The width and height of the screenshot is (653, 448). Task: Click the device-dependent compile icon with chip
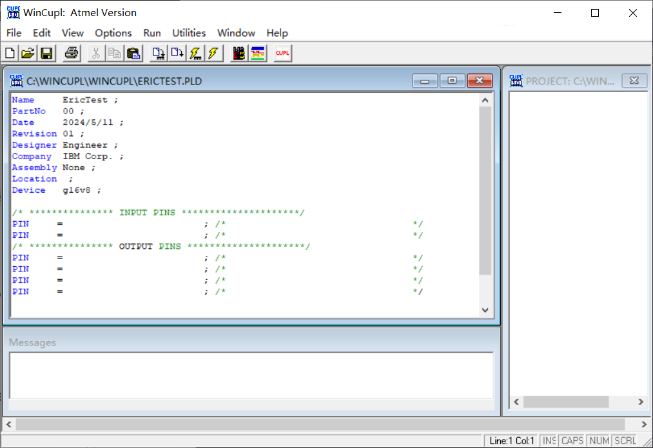click(x=158, y=54)
